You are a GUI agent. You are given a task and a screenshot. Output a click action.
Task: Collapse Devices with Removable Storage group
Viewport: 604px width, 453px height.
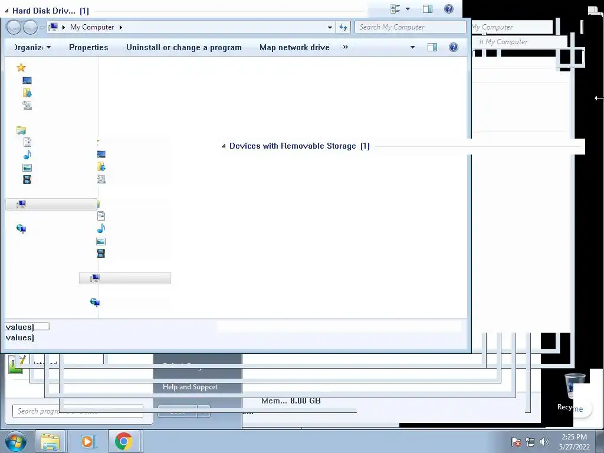tap(224, 146)
